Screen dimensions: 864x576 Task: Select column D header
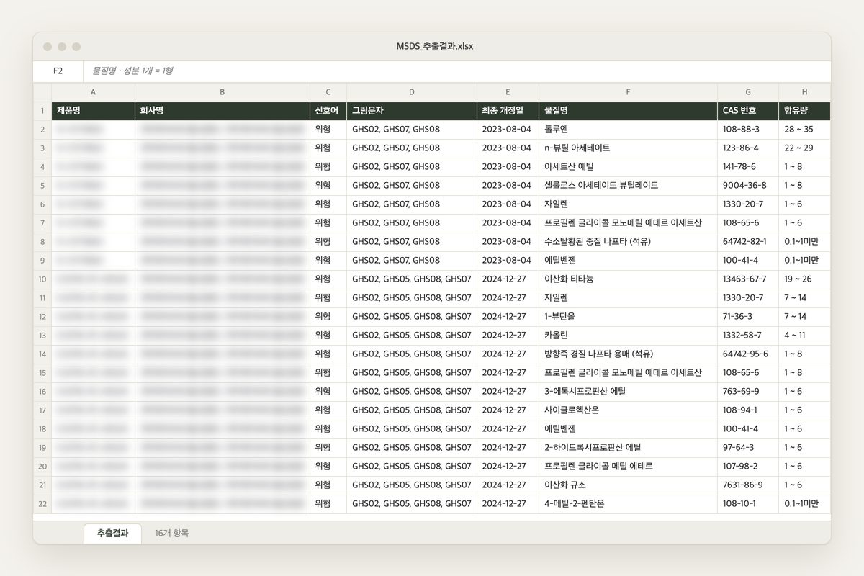point(412,92)
